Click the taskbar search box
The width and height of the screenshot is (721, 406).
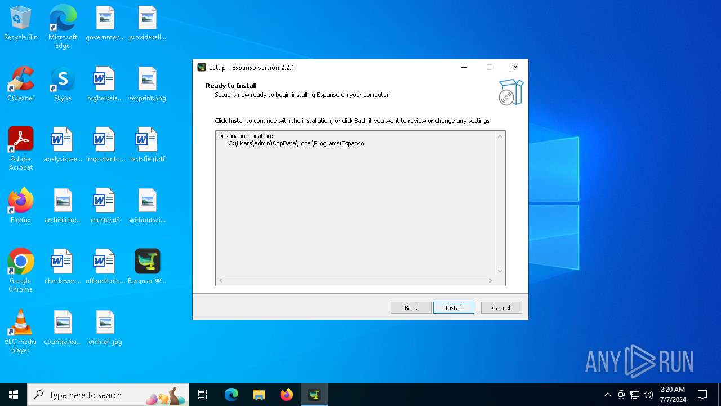[x=108, y=395]
